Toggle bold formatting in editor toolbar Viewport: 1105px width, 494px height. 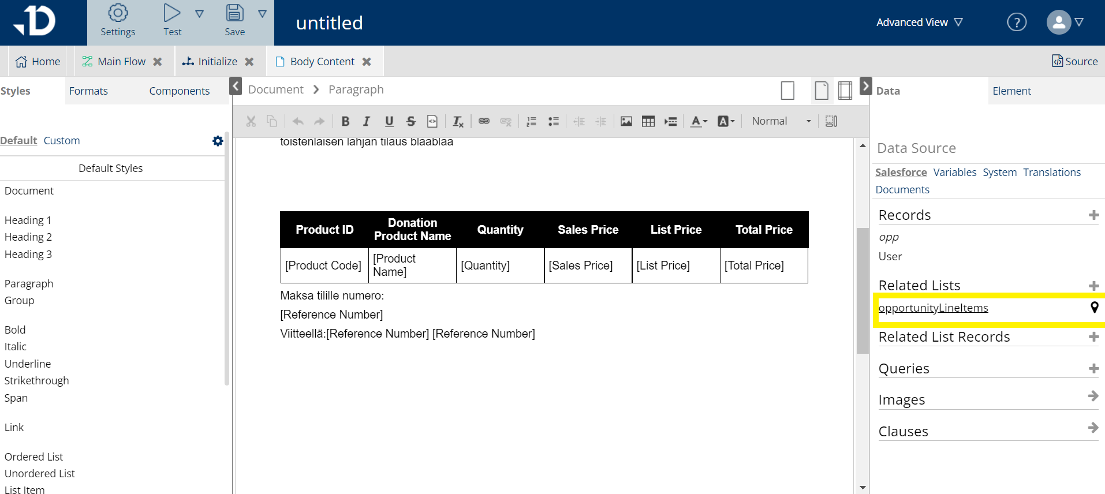tap(345, 121)
